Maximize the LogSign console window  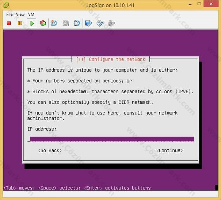pos(199,4)
